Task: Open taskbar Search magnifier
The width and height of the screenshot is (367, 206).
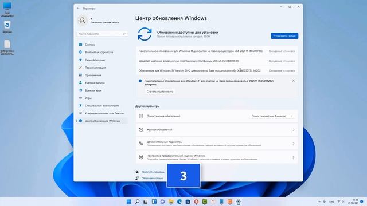Action: click(x=138, y=201)
